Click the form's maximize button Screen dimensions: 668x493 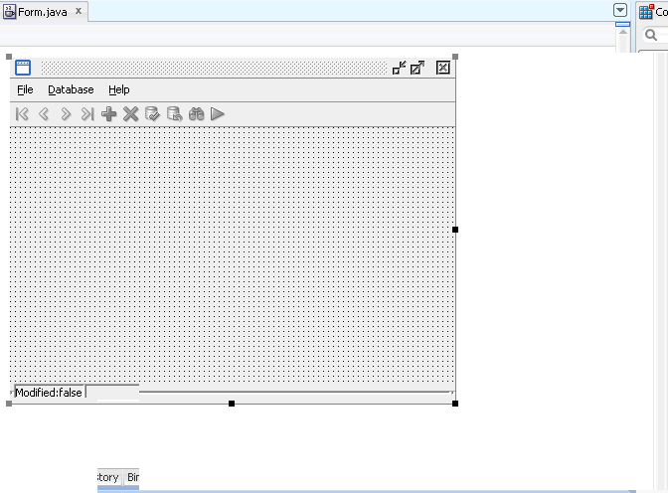click(x=417, y=68)
